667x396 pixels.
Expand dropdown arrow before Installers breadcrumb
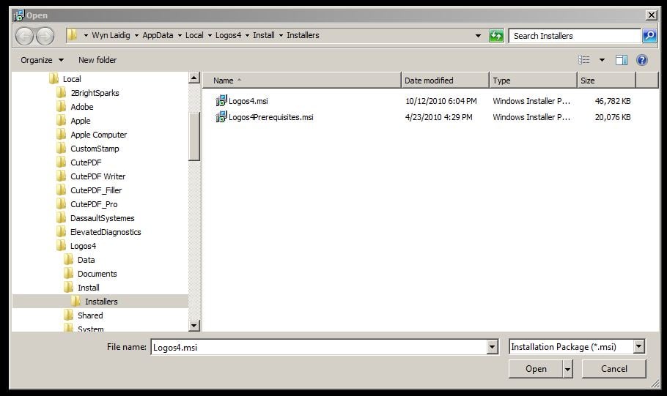(x=281, y=36)
